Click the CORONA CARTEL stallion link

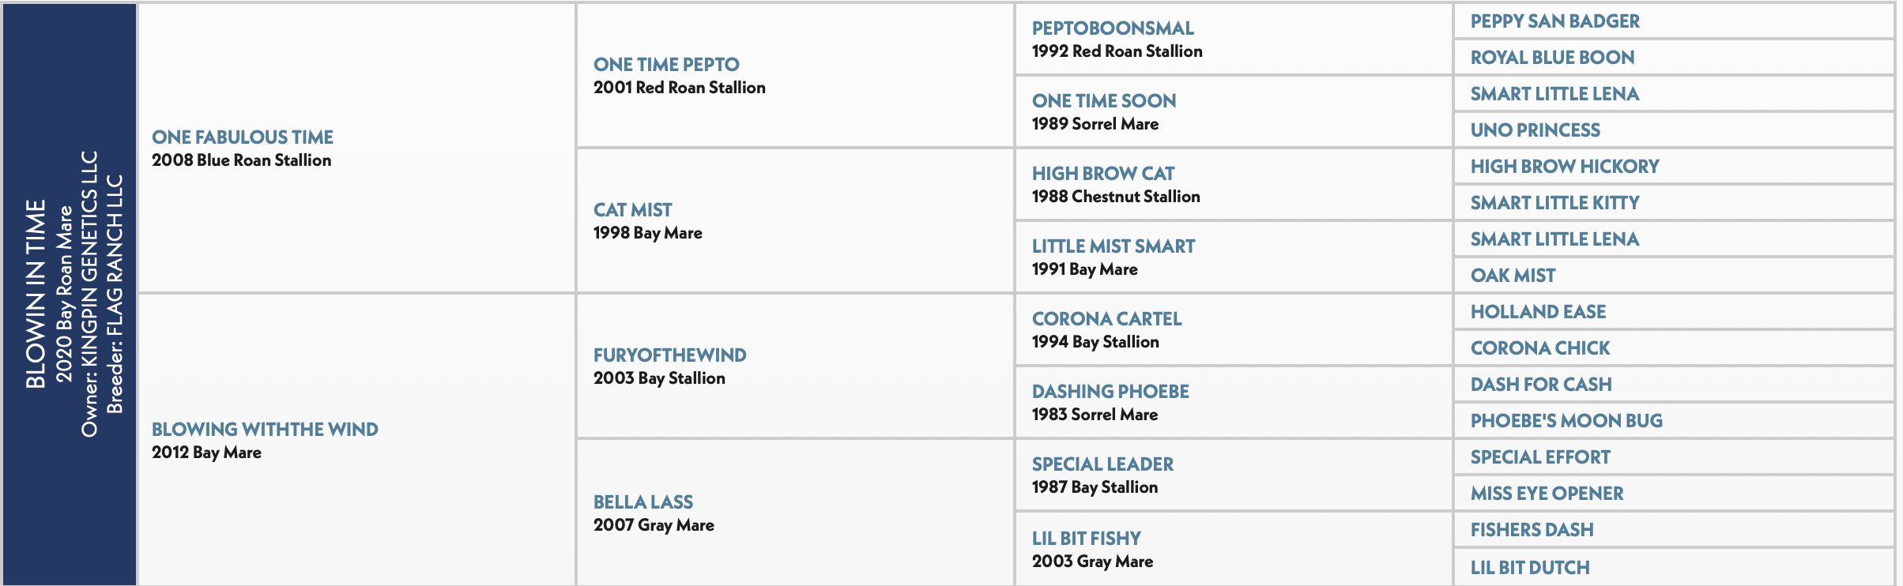click(1106, 319)
